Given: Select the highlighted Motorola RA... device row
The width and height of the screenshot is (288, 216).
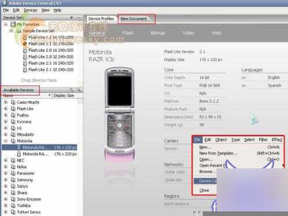Looking at the screenshot, I should [x=40, y=147].
